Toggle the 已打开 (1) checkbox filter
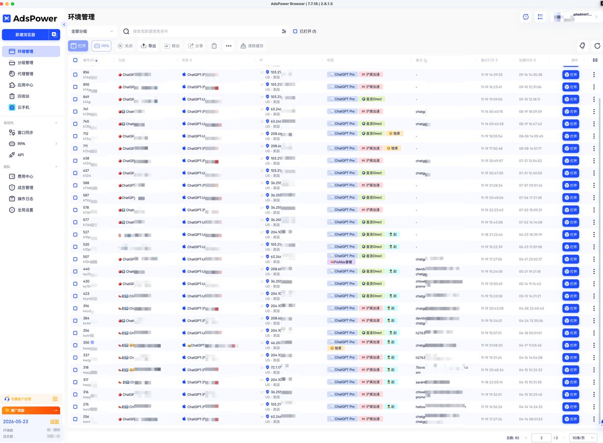The image size is (603, 443). coord(295,31)
